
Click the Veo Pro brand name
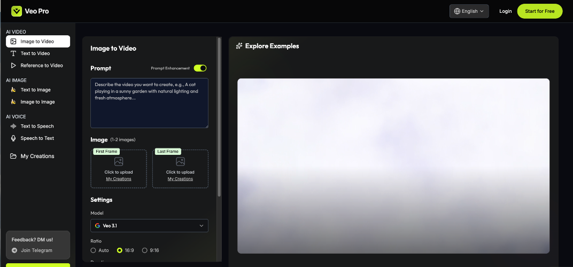[x=37, y=11]
